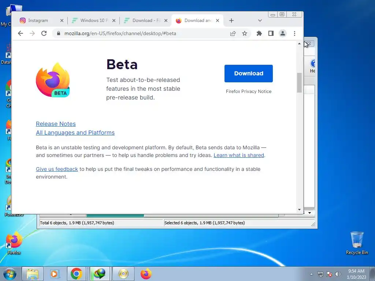Click the blue Download button
This screenshot has width=375, height=281.
[249, 73]
